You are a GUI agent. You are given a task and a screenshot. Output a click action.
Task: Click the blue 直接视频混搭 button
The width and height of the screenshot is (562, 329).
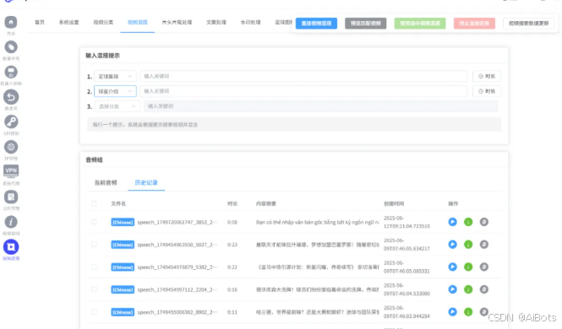point(316,24)
